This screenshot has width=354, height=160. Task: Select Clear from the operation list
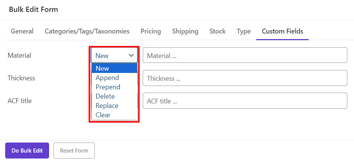[x=114, y=115]
